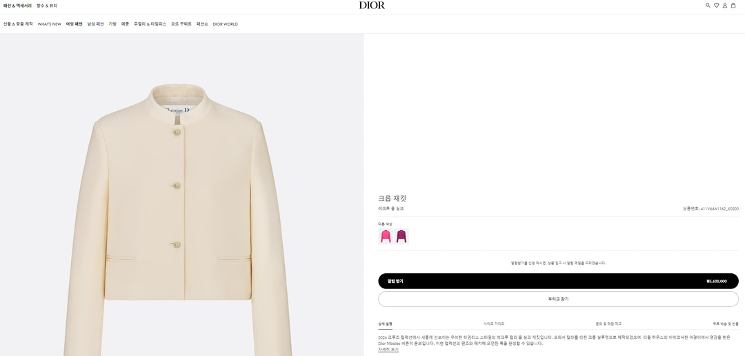Open the wishlist heart icon
Viewport: 745px width, 356px height.
point(716,6)
